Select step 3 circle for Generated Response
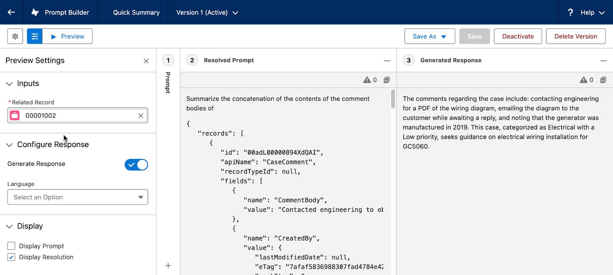The height and width of the screenshot is (275, 613). (408, 60)
